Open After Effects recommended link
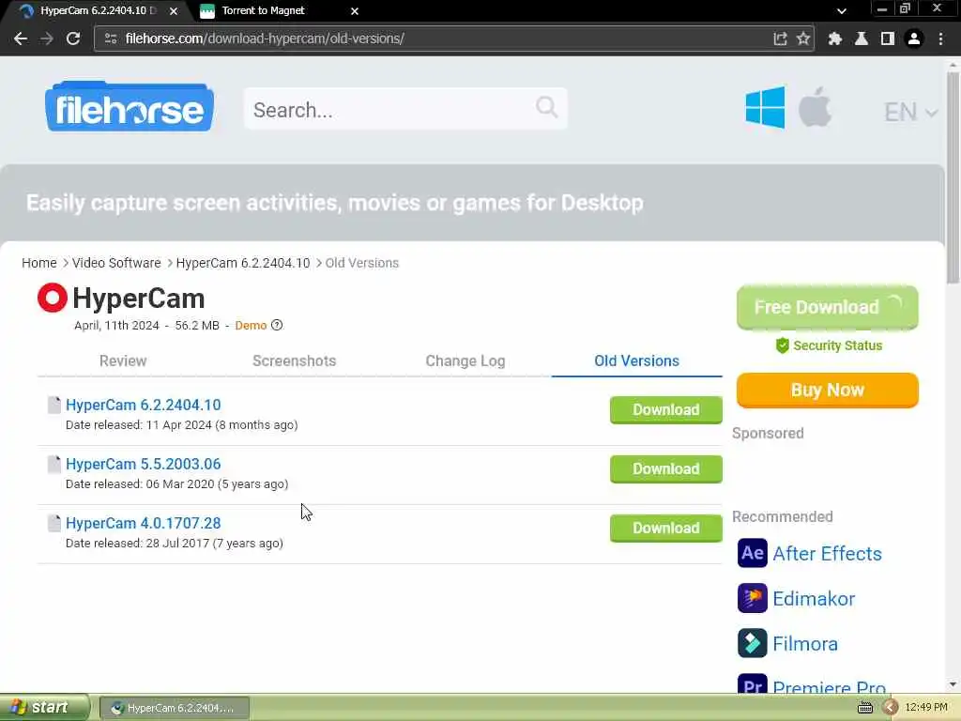The image size is (961, 721). [x=827, y=554]
